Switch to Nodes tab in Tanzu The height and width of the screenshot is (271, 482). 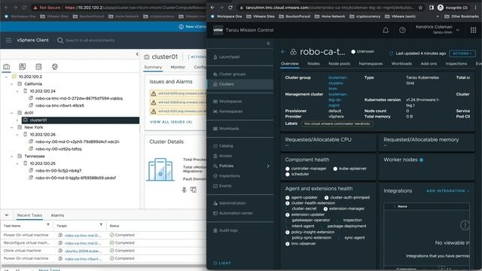(x=313, y=63)
